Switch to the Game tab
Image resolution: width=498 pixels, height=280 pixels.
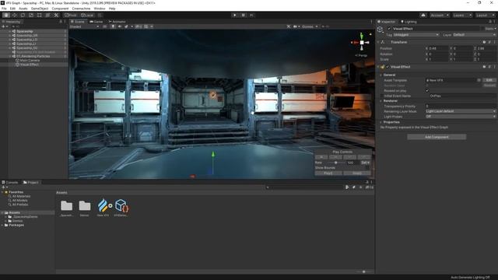(x=96, y=22)
